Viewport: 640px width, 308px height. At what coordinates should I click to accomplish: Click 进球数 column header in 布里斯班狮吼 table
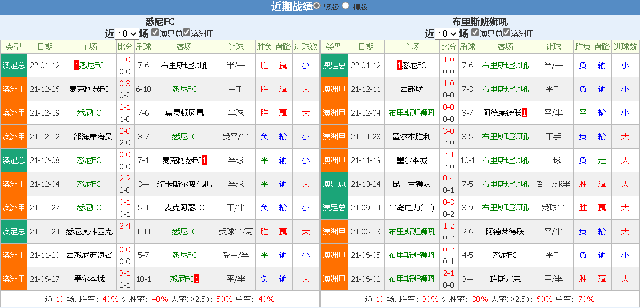click(625, 47)
